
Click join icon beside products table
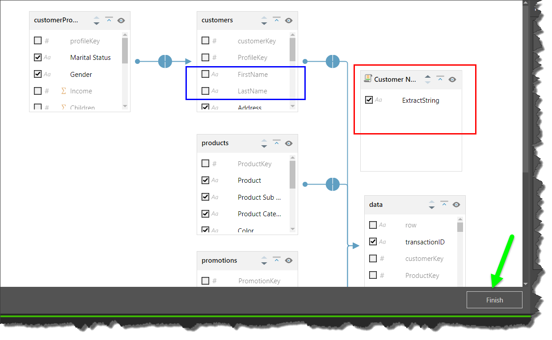point(333,184)
